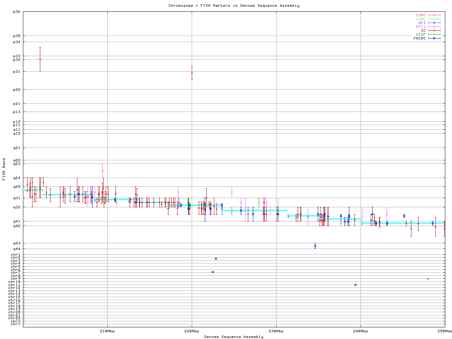Click the chart title text
Viewport: 452px width, 339px height.
[x=234, y=6]
